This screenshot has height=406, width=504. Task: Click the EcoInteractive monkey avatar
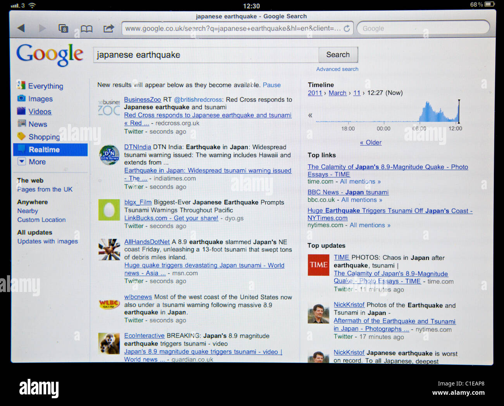coord(109,343)
